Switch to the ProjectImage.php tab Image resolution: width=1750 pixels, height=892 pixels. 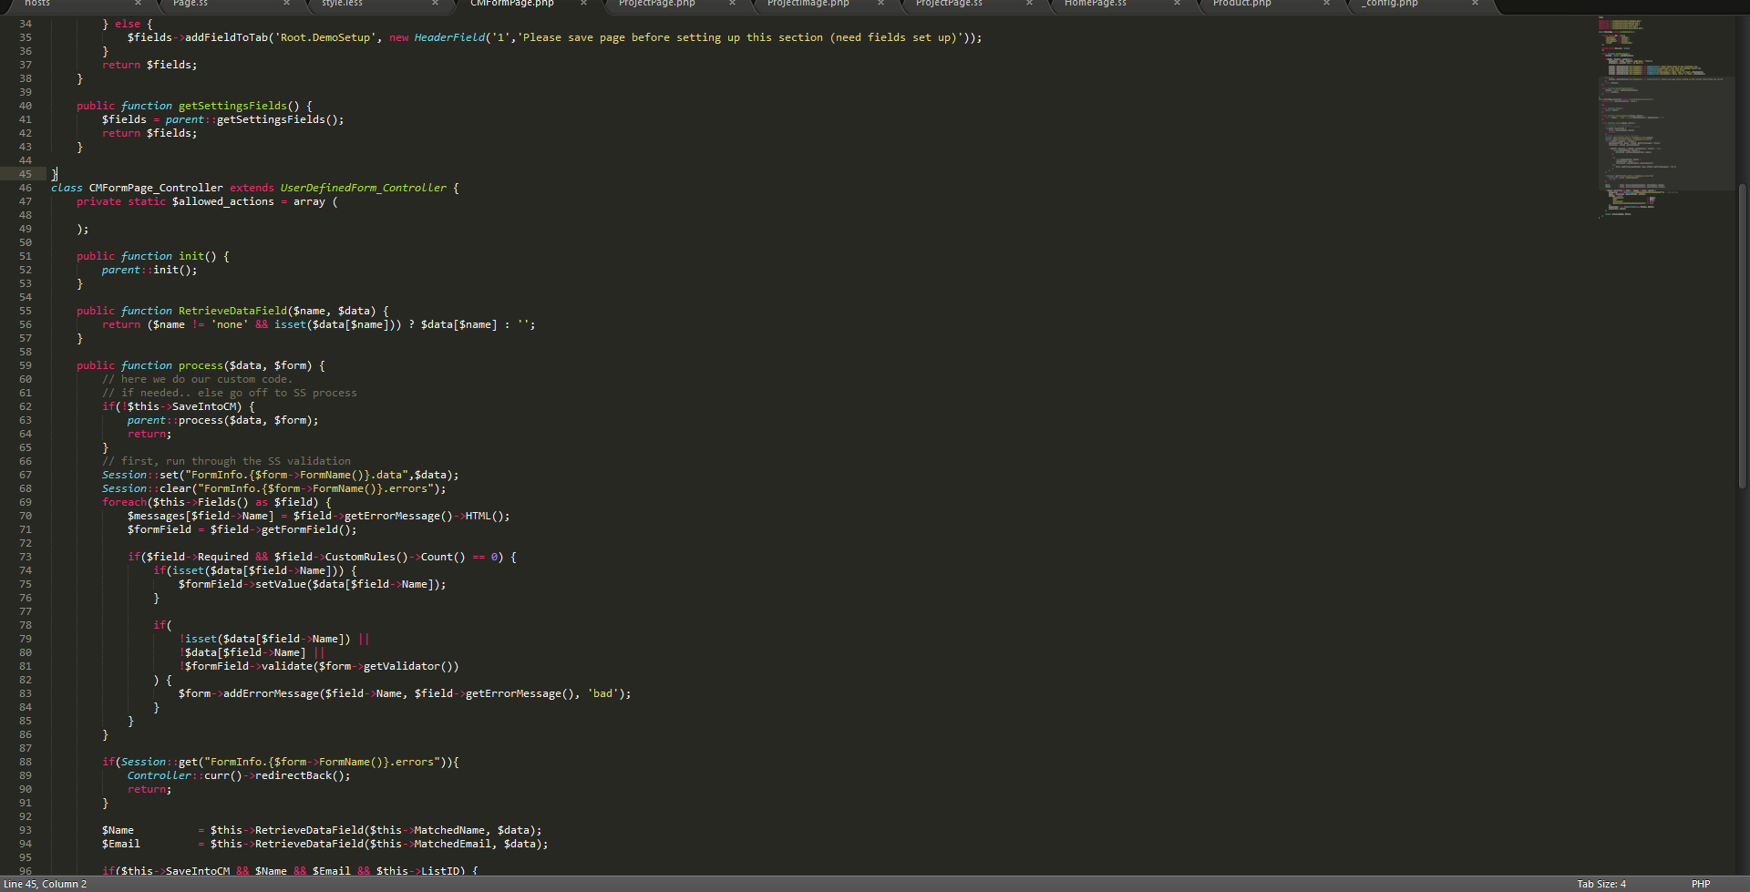pos(806,4)
